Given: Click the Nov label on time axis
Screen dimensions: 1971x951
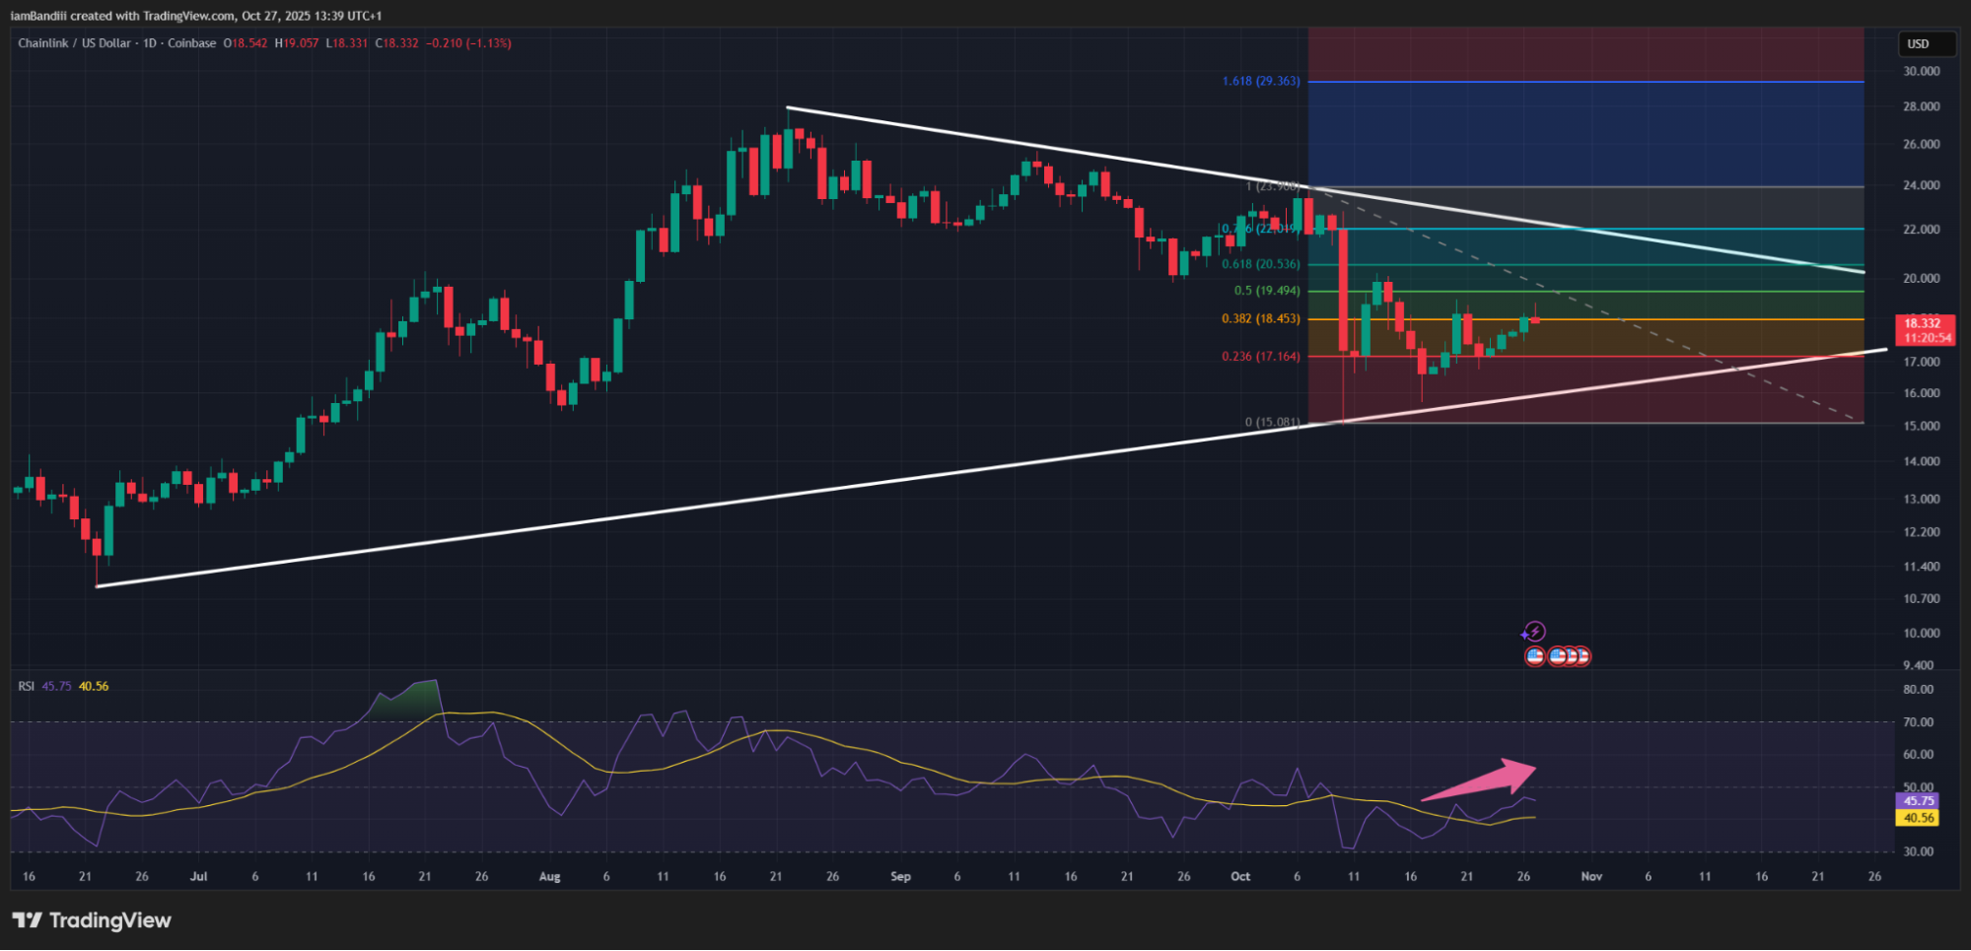Looking at the screenshot, I should click(x=1590, y=876).
